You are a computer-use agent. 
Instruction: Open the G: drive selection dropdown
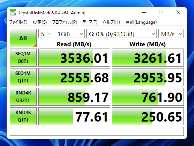coord(122,33)
